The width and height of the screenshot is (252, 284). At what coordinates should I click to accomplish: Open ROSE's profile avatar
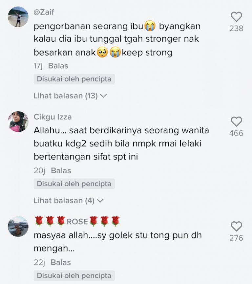[18, 227]
